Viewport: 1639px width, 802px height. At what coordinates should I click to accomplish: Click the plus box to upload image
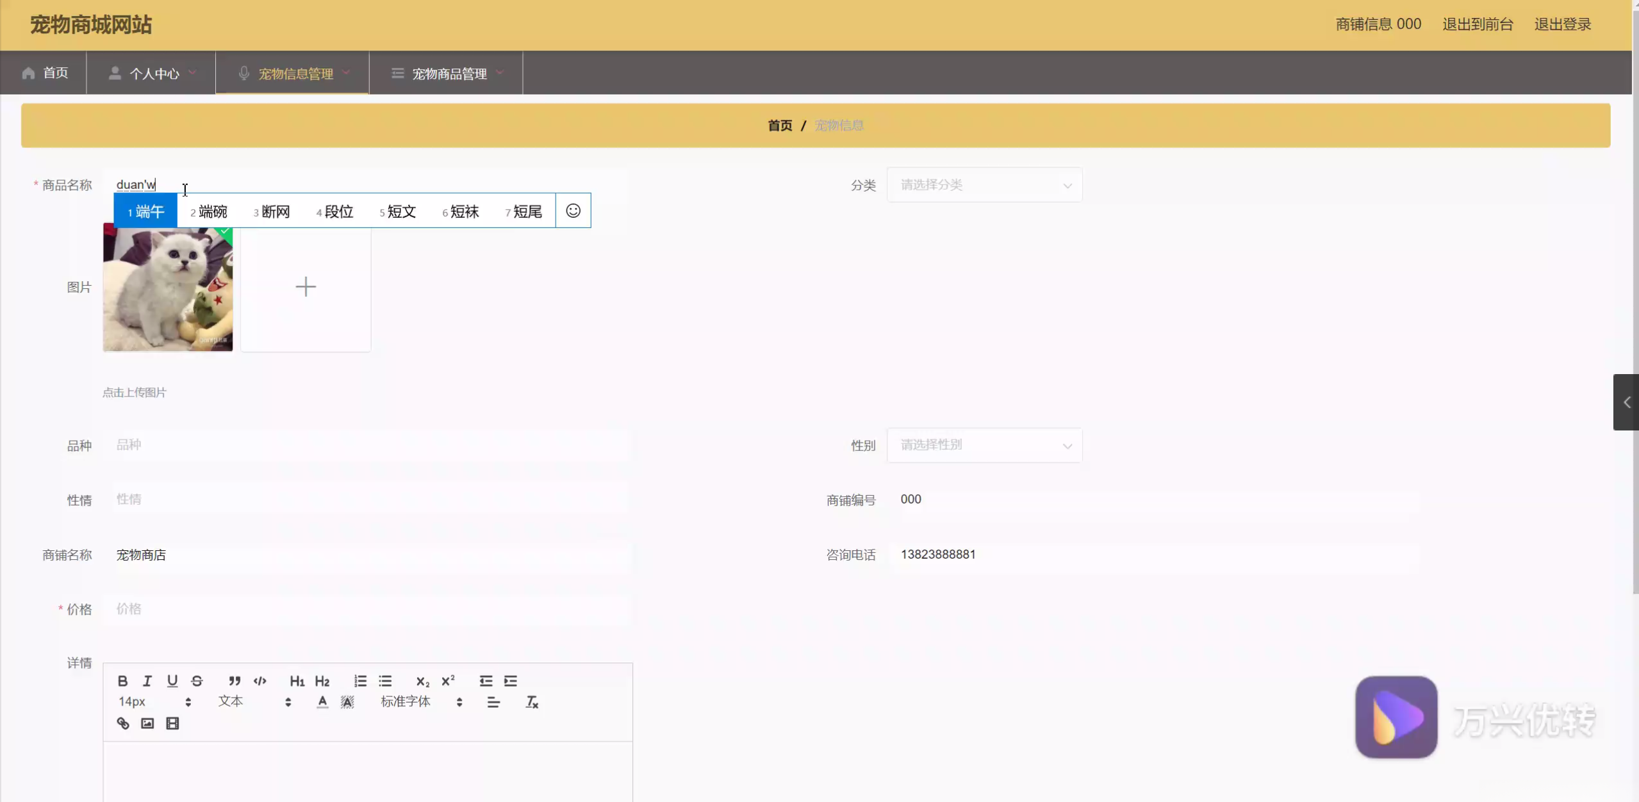(306, 287)
